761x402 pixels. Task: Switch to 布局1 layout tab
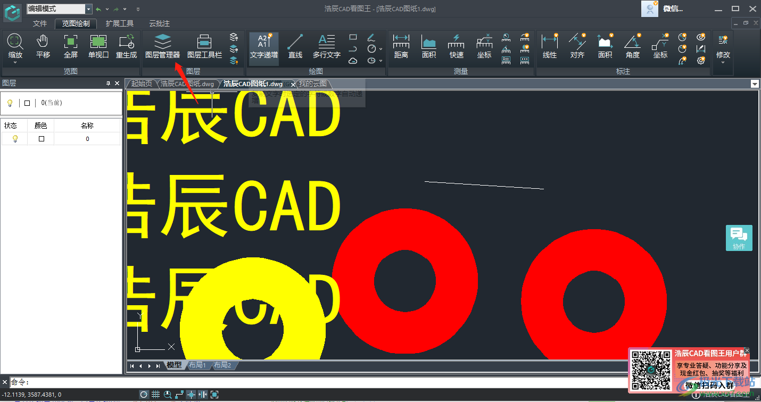(197, 365)
